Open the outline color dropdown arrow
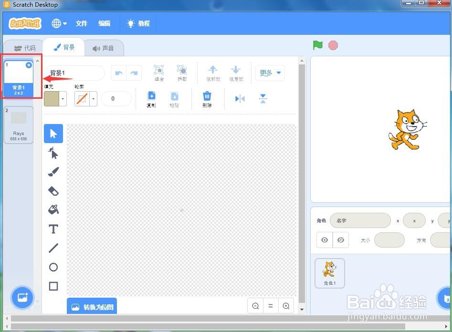Screen dimensions: 452x332 94,99
